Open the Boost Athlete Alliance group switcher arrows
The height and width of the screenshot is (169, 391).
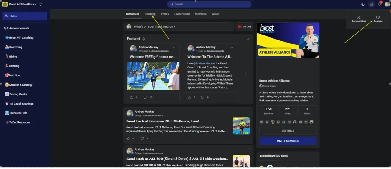coord(41,4)
